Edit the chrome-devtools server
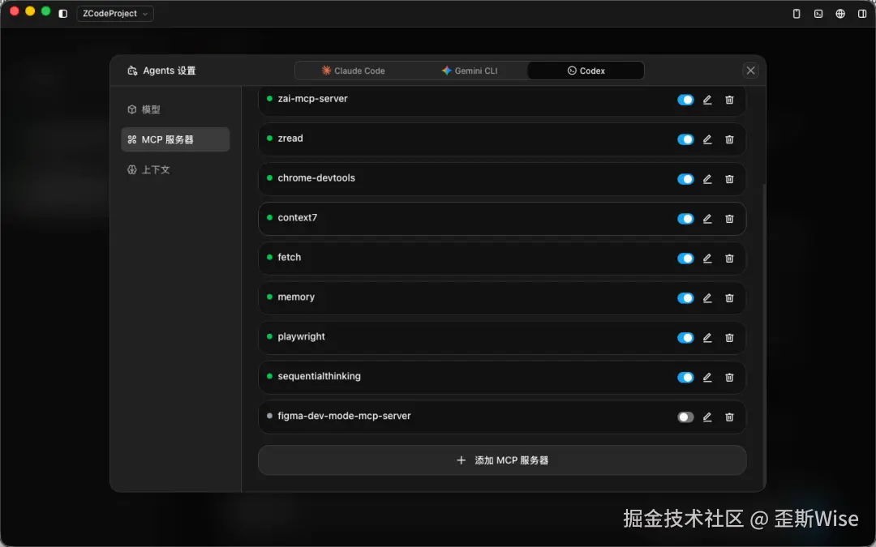 (707, 179)
